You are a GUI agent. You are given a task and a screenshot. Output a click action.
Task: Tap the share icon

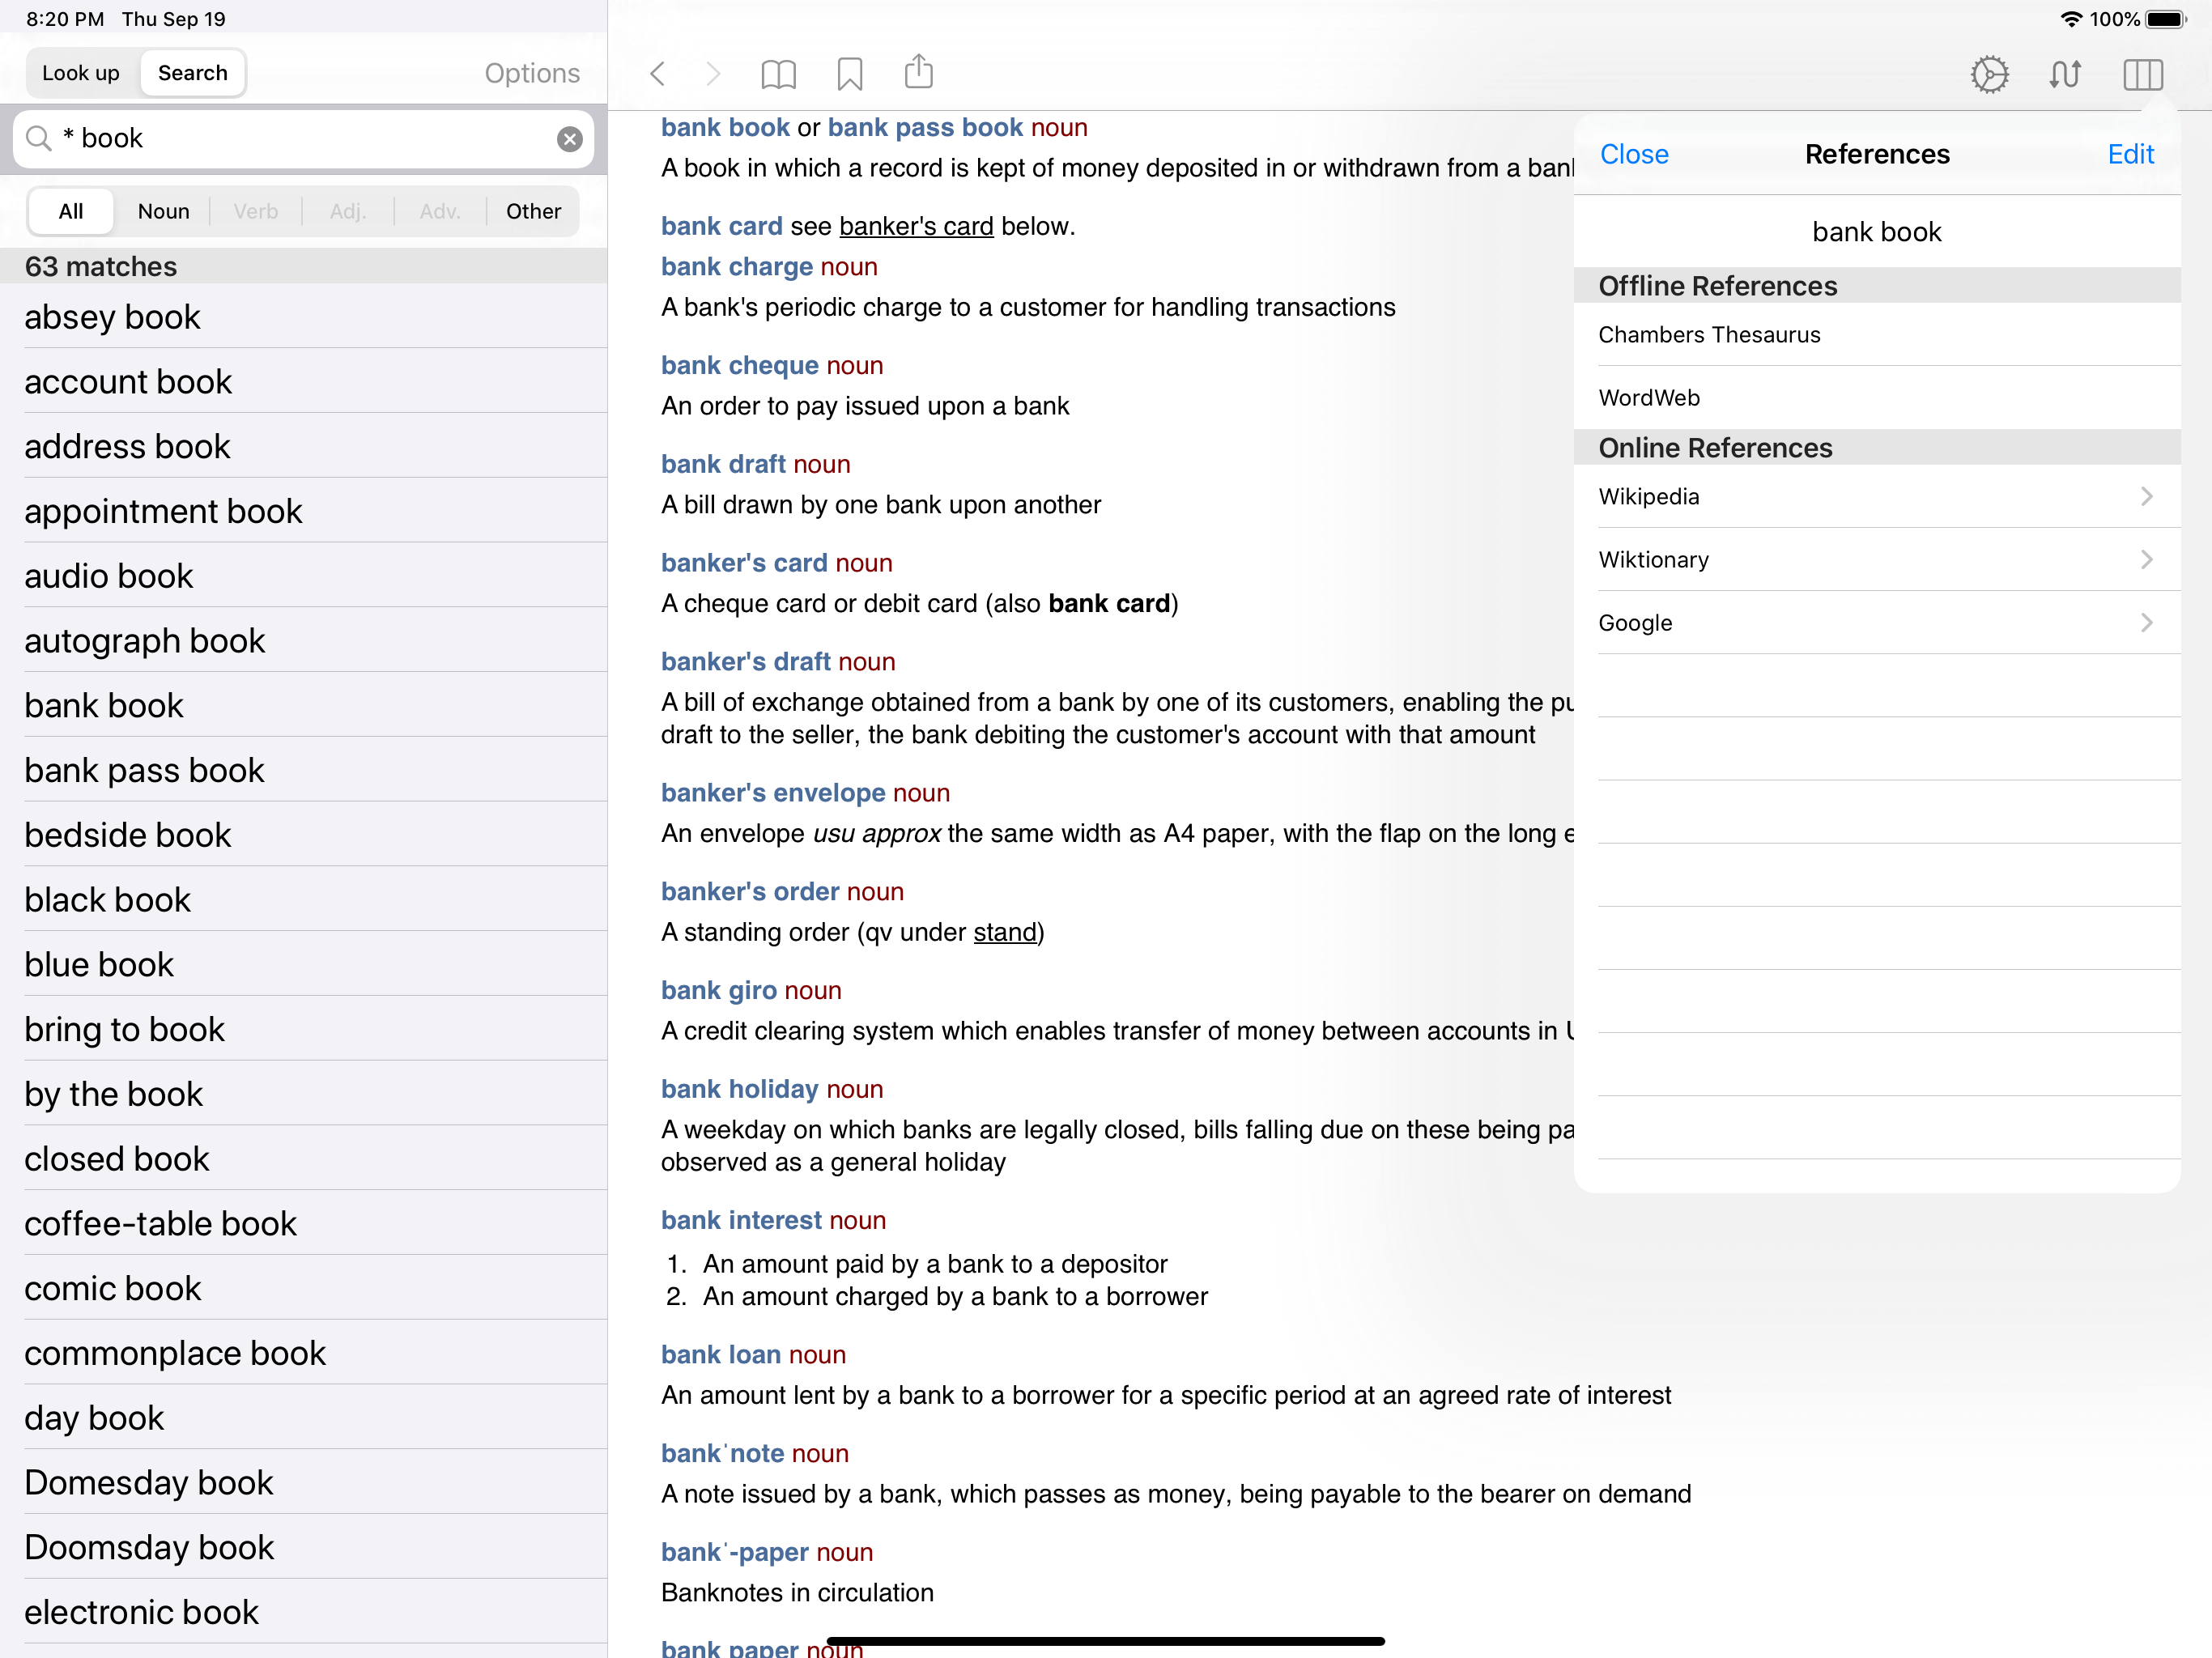point(918,72)
